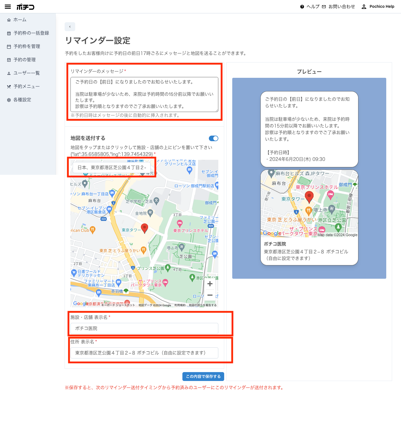
Task: Click the 住所 表示名 input field
Action: pos(144,353)
